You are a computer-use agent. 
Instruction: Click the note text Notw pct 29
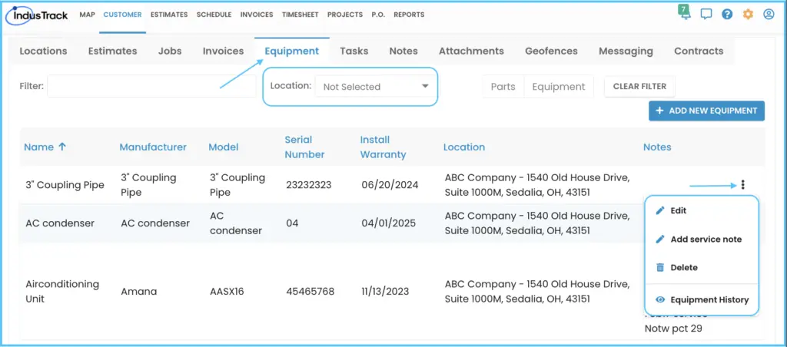tap(673, 329)
